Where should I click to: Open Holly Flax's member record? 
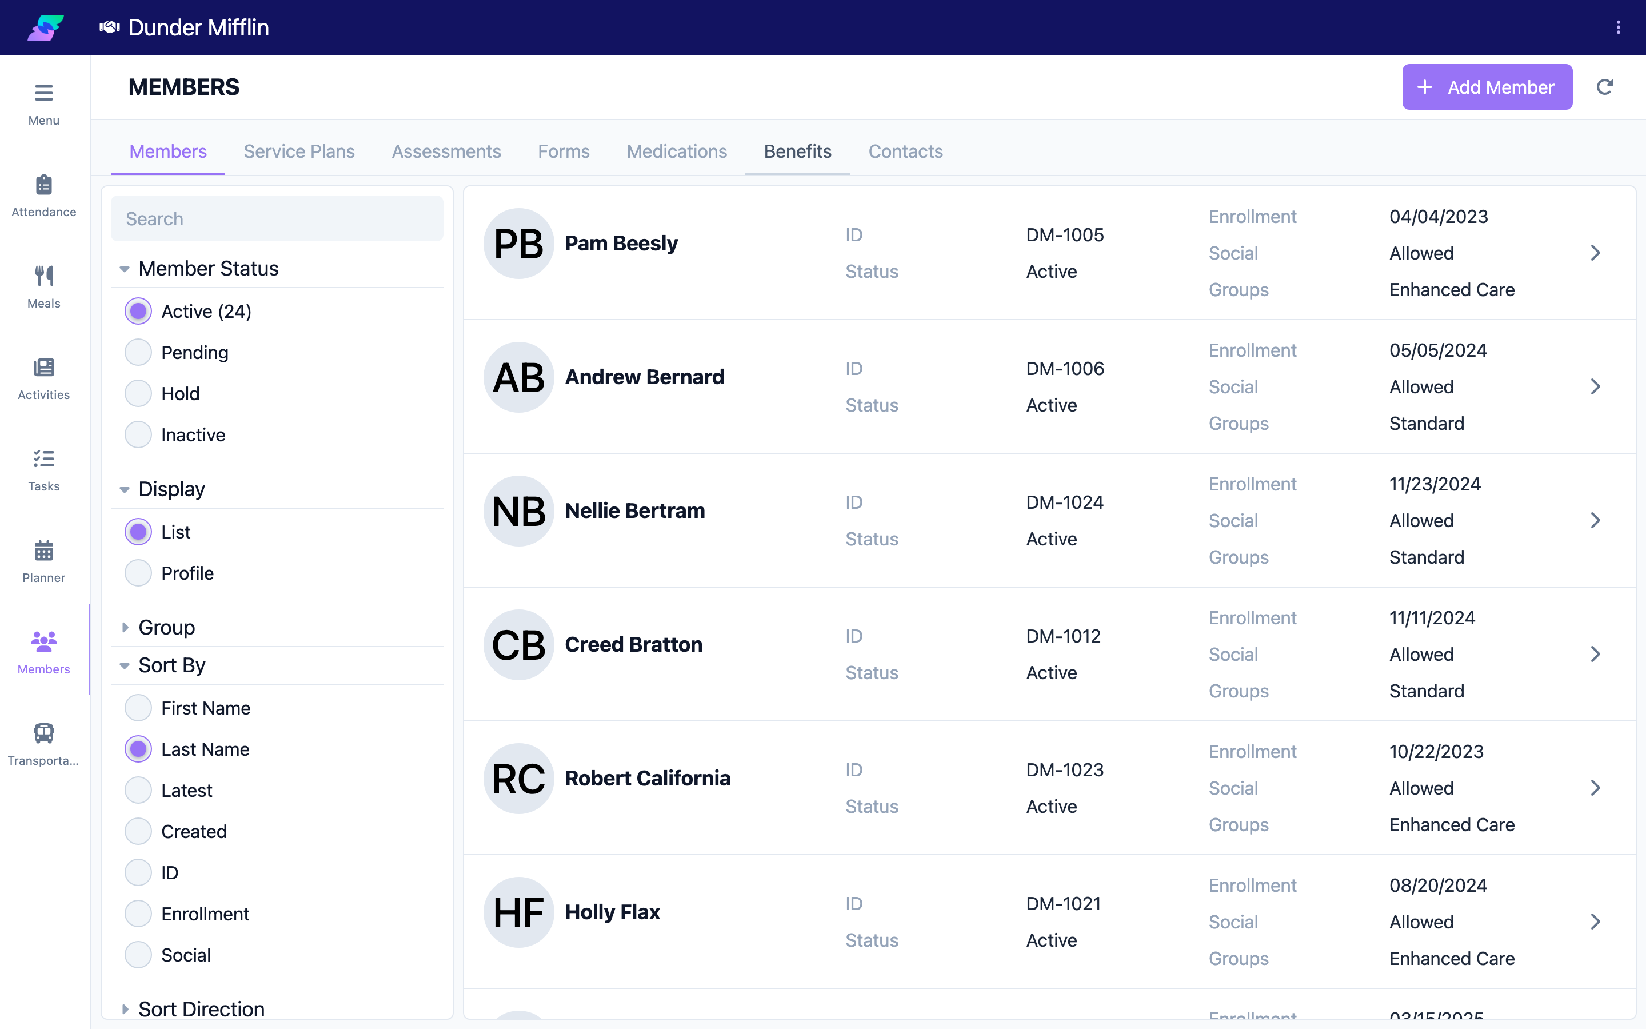pyautogui.click(x=1049, y=922)
